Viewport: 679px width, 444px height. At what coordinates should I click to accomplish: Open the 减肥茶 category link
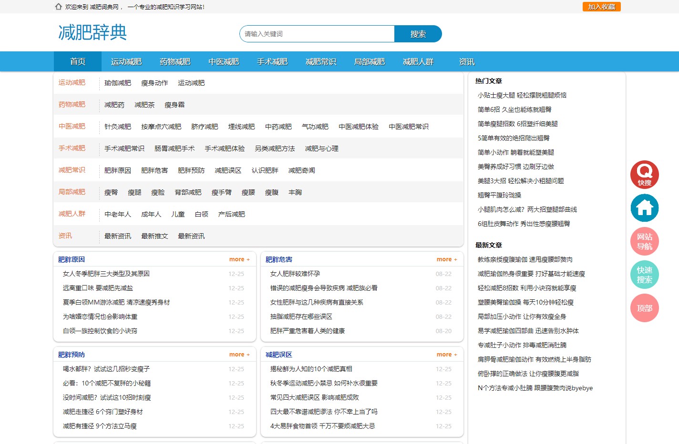(144, 105)
